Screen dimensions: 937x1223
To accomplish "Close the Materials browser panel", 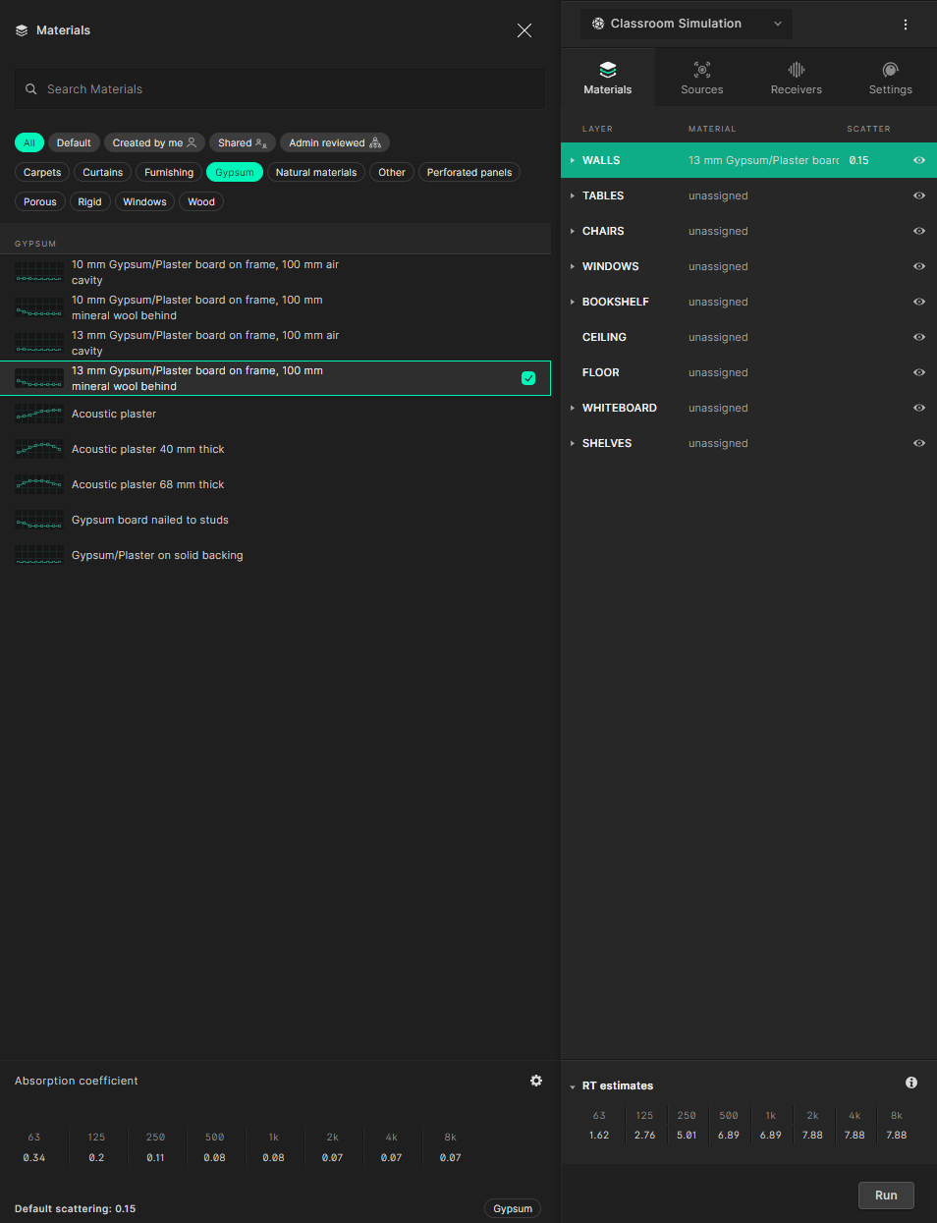I will pos(524,30).
